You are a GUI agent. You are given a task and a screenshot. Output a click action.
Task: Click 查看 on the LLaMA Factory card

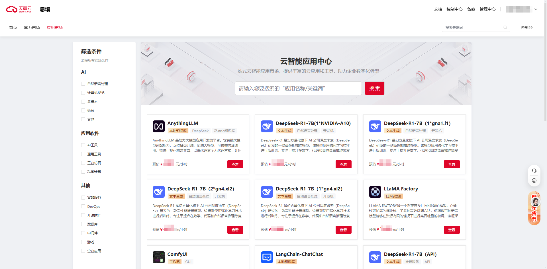[x=452, y=230]
